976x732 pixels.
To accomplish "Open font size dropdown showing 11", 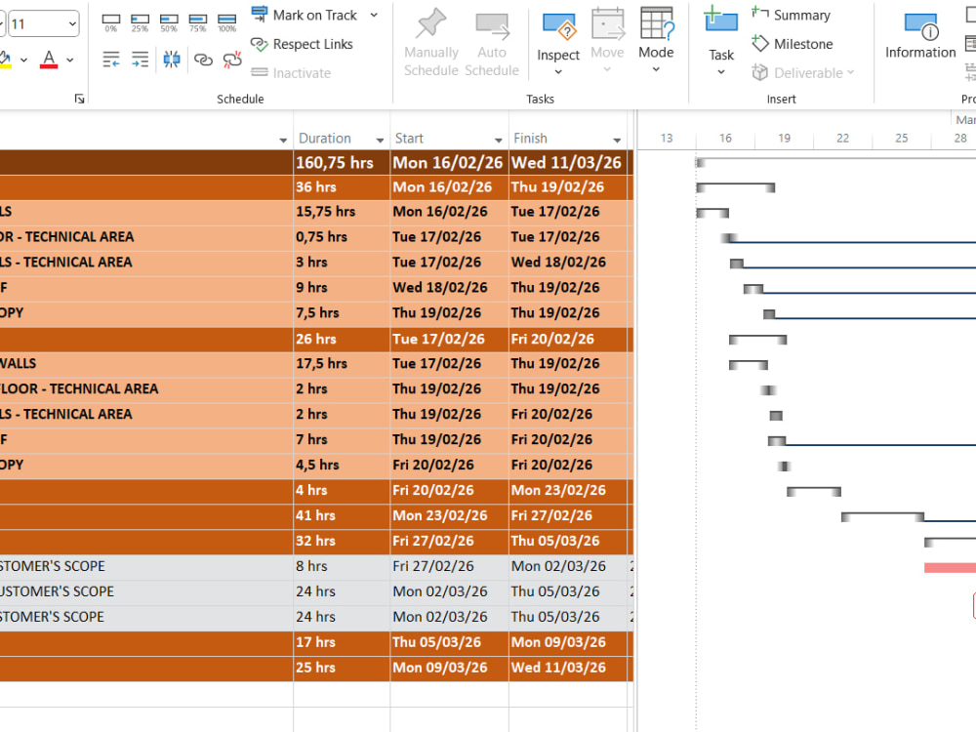I will [x=72, y=23].
